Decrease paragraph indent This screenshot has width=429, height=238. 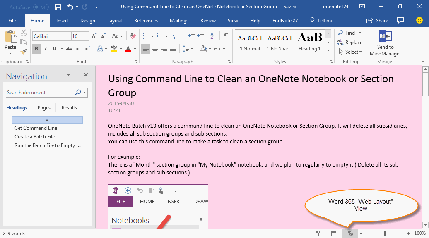coord(191,36)
